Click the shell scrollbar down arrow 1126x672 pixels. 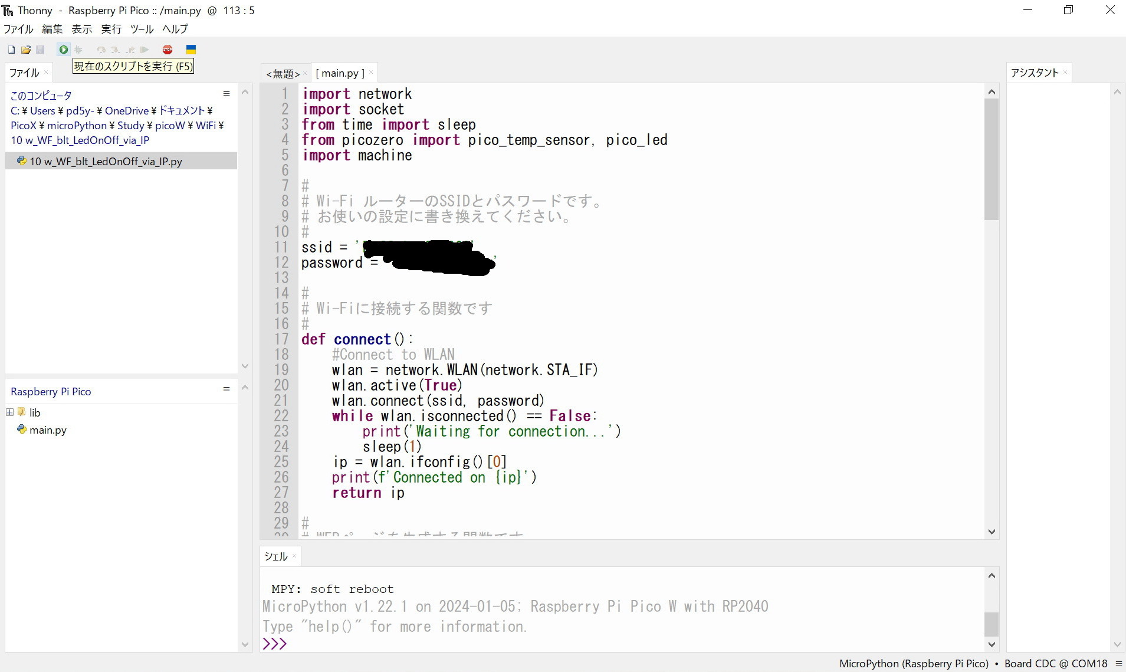tap(992, 644)
